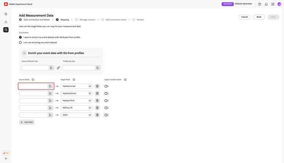Open the user profile avatar
The height and width of the screenshot is (163, 284).
coord(279,4)
